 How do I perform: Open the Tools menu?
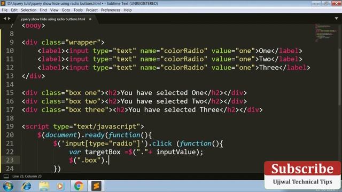click(78, 10)
